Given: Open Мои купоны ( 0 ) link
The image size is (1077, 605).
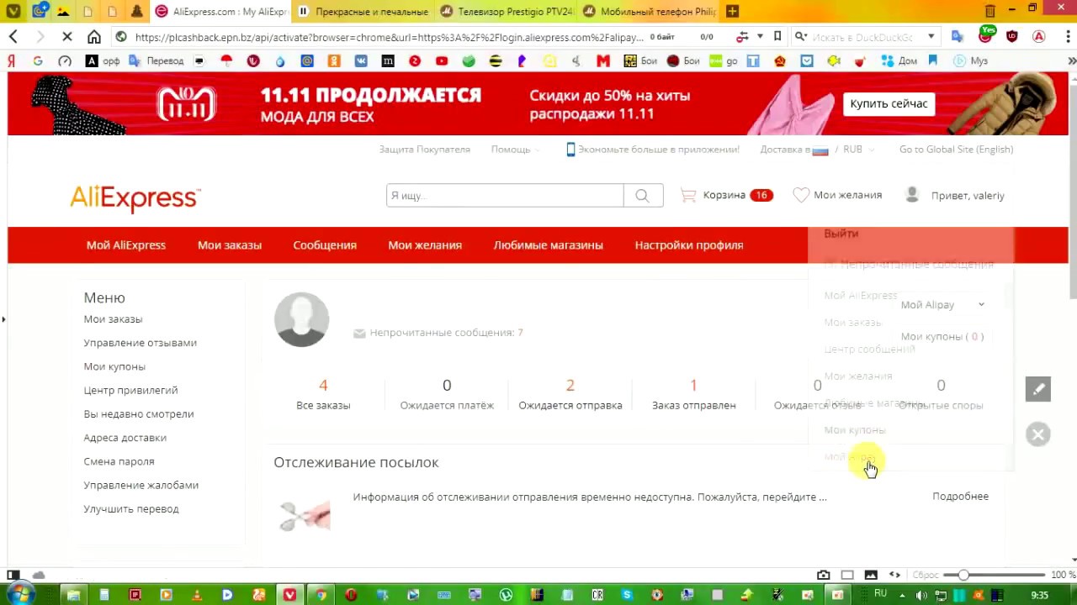Looking at the screenshot, I should 942,336.
